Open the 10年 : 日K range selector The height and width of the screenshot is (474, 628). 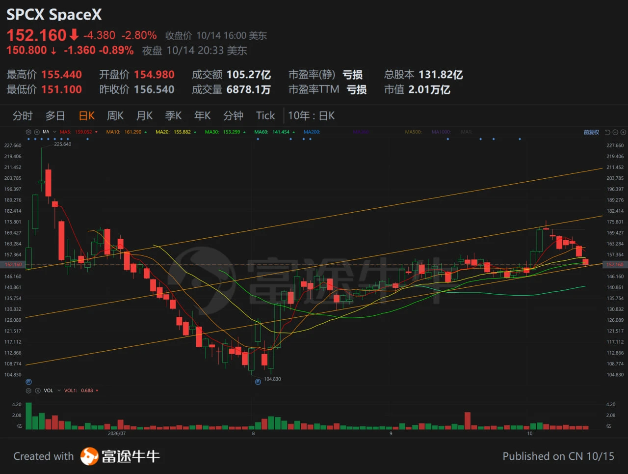point(311,116)
